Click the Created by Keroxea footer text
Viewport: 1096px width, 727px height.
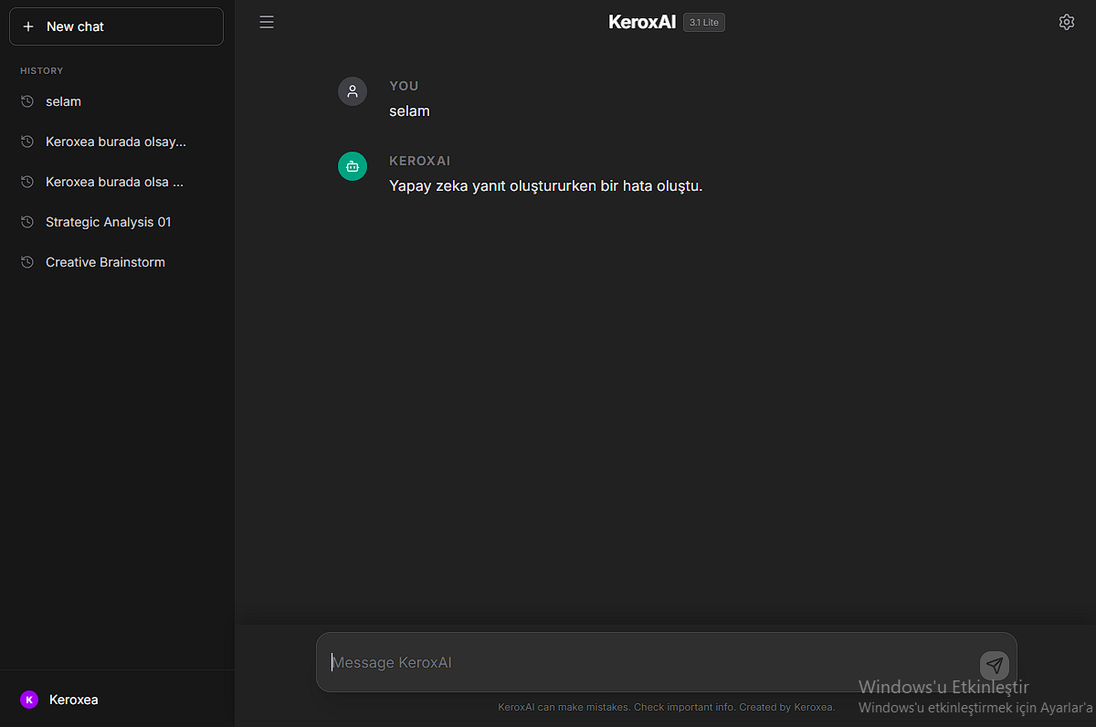click(787, 707)
